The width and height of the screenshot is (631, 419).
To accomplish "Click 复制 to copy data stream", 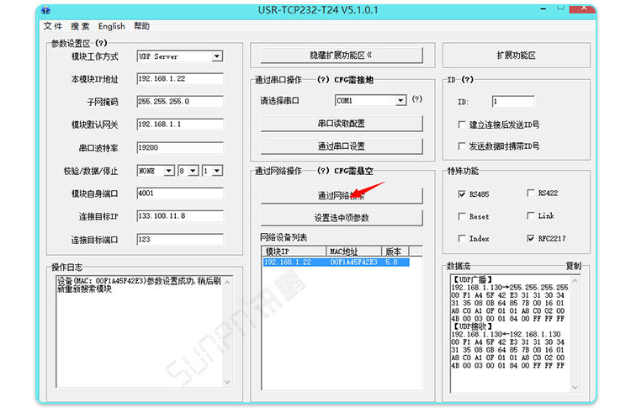I will pyautogui.click(x=574, y=266).
